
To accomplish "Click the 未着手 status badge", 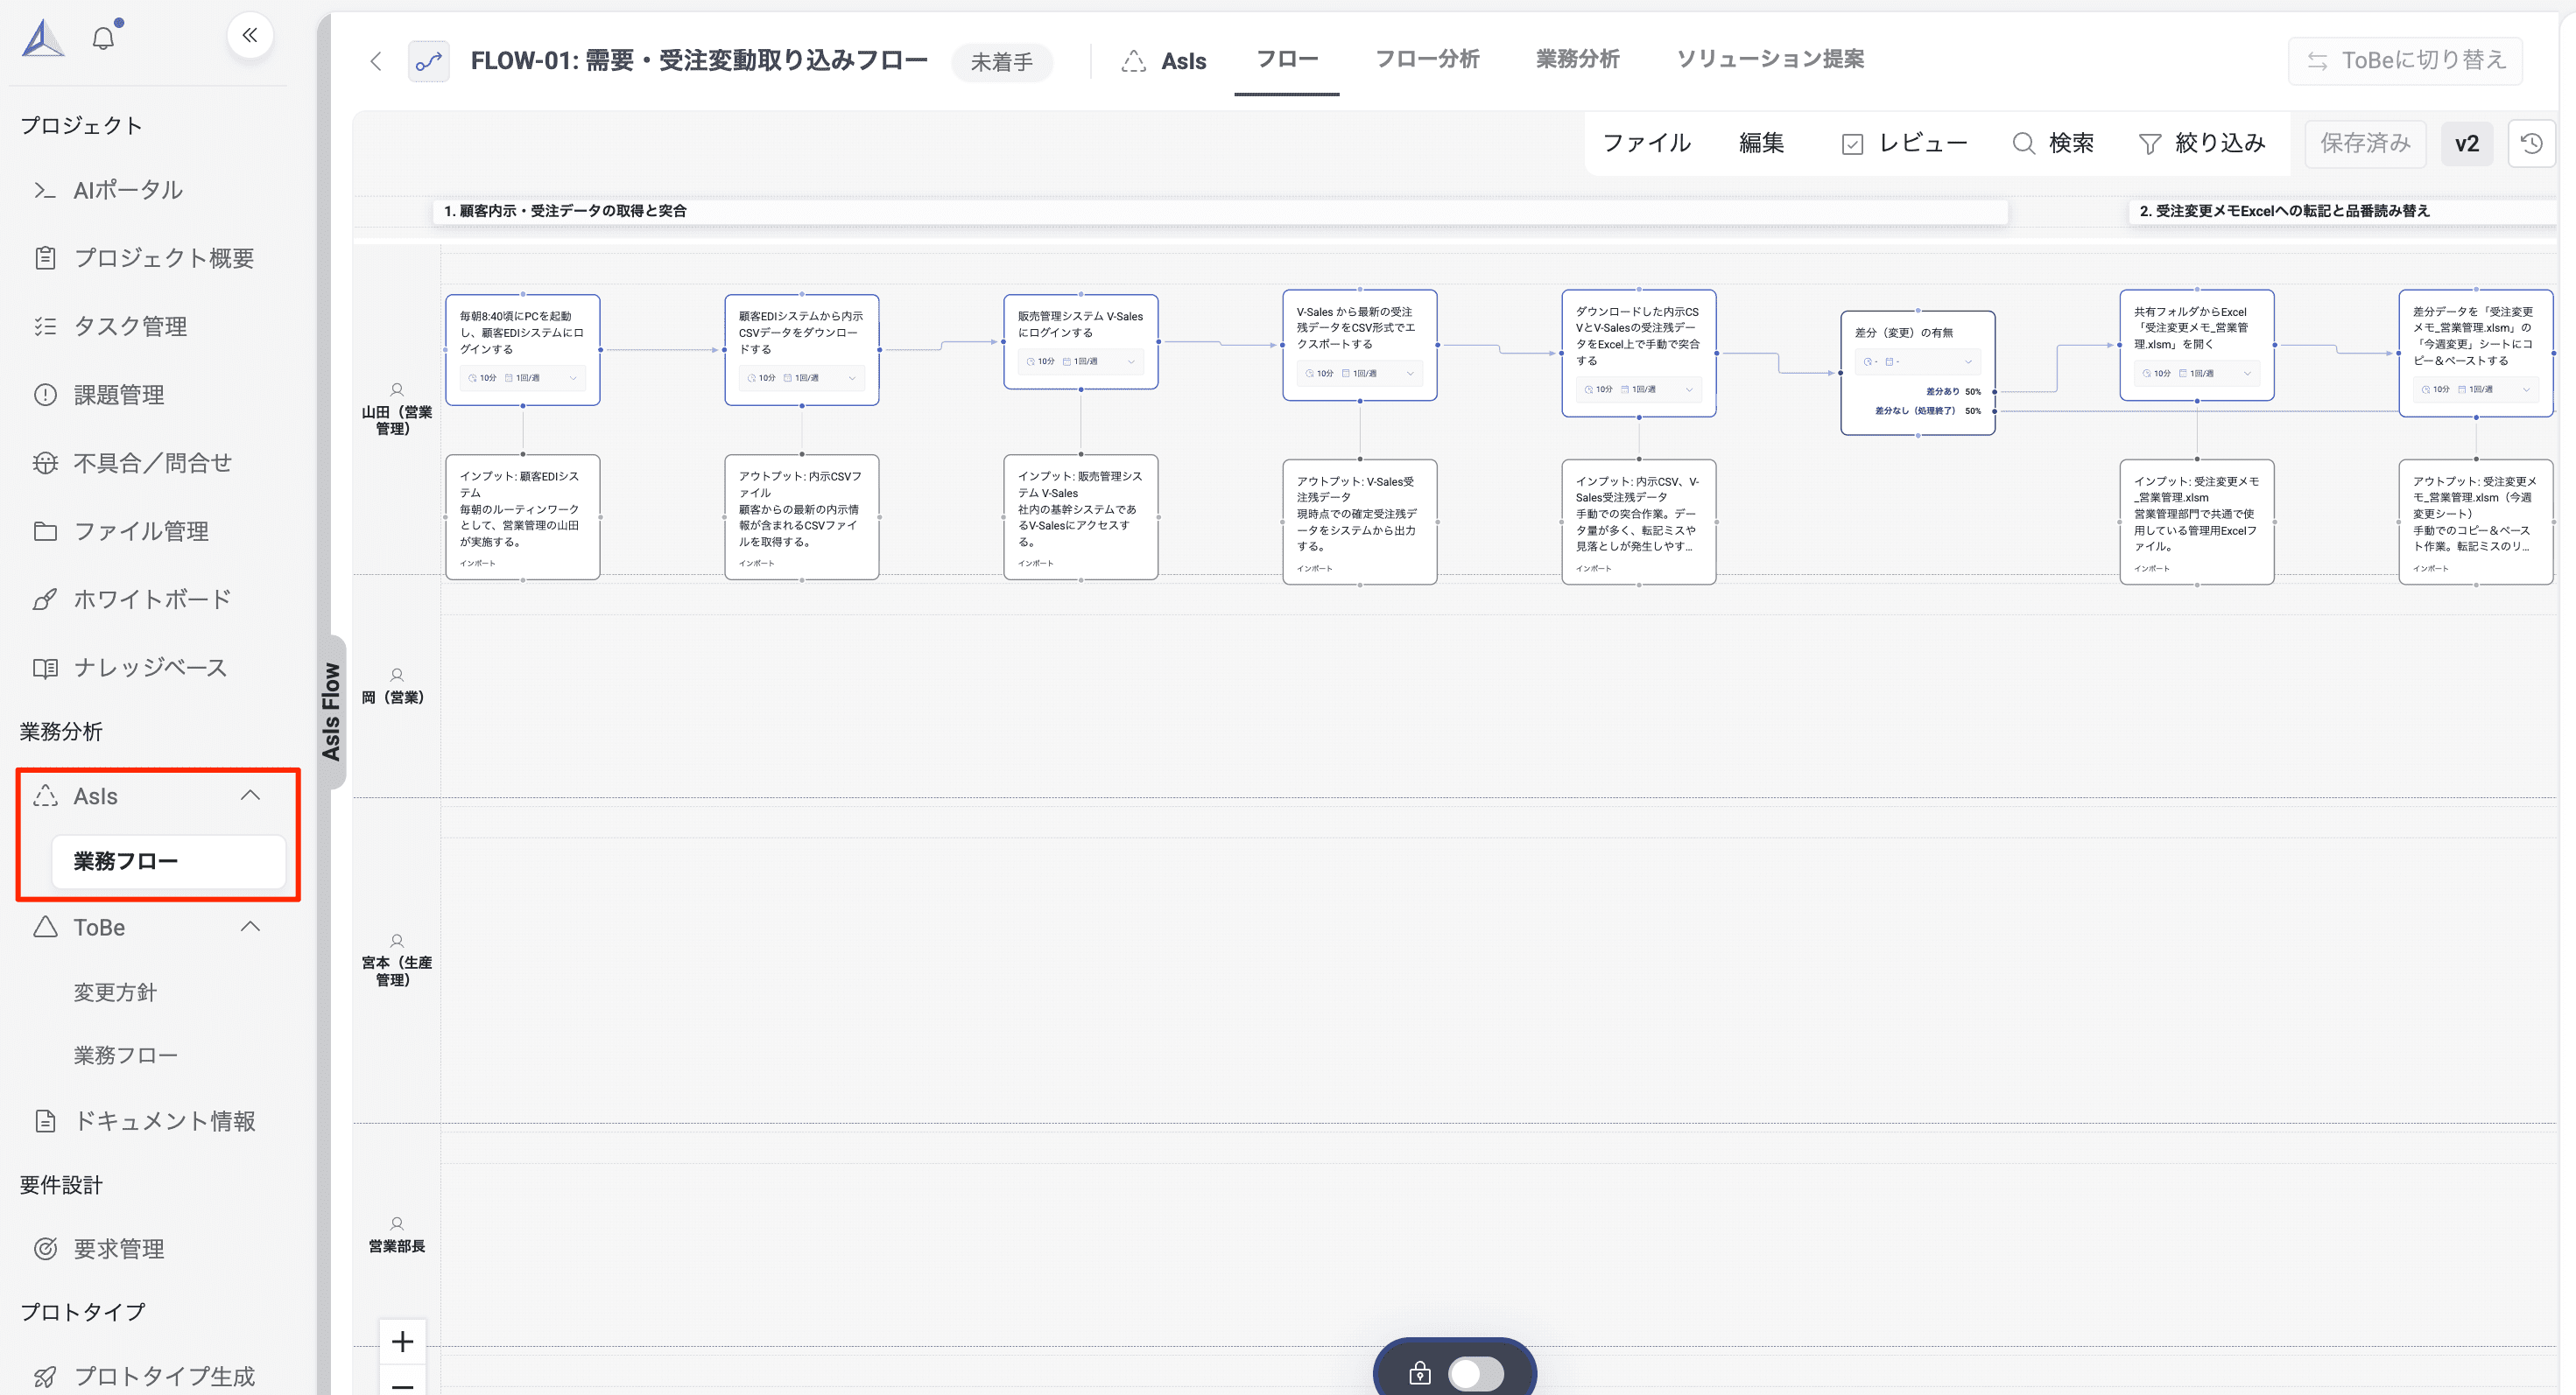I will pyautogui.click(x=1001, y=62).
